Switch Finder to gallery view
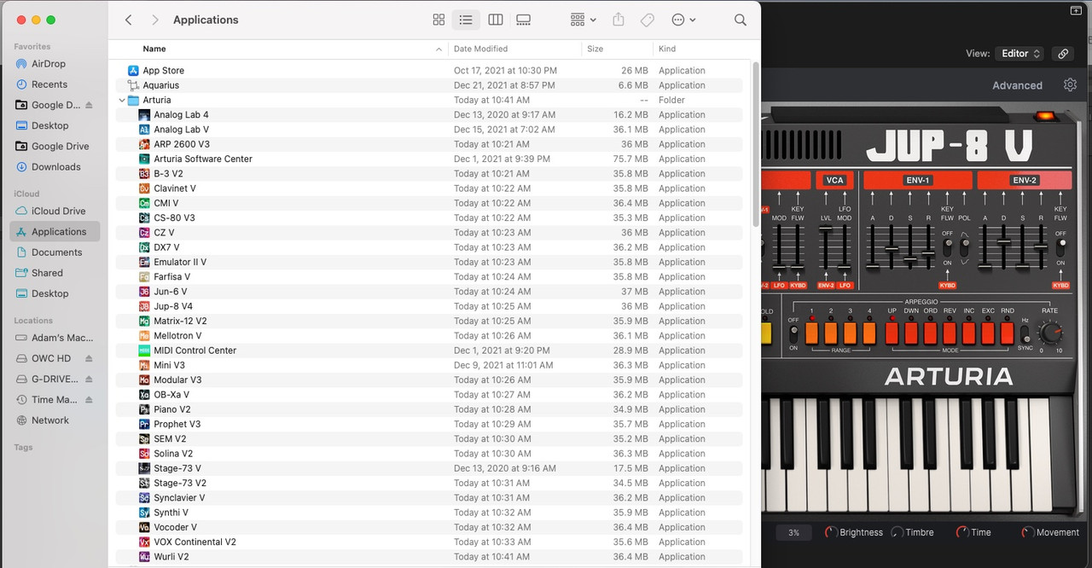The image size is (1092, 568). tap(524, 20)
